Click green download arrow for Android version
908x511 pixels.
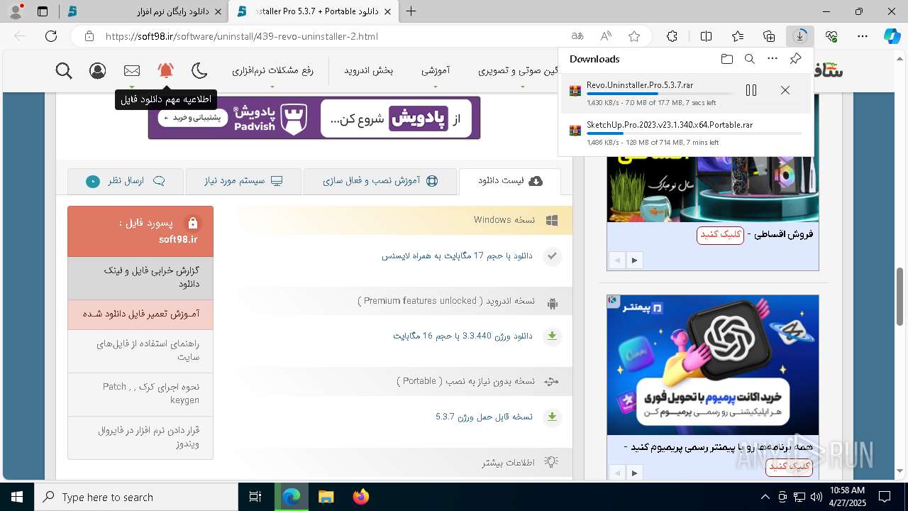(x=552, y=336)
